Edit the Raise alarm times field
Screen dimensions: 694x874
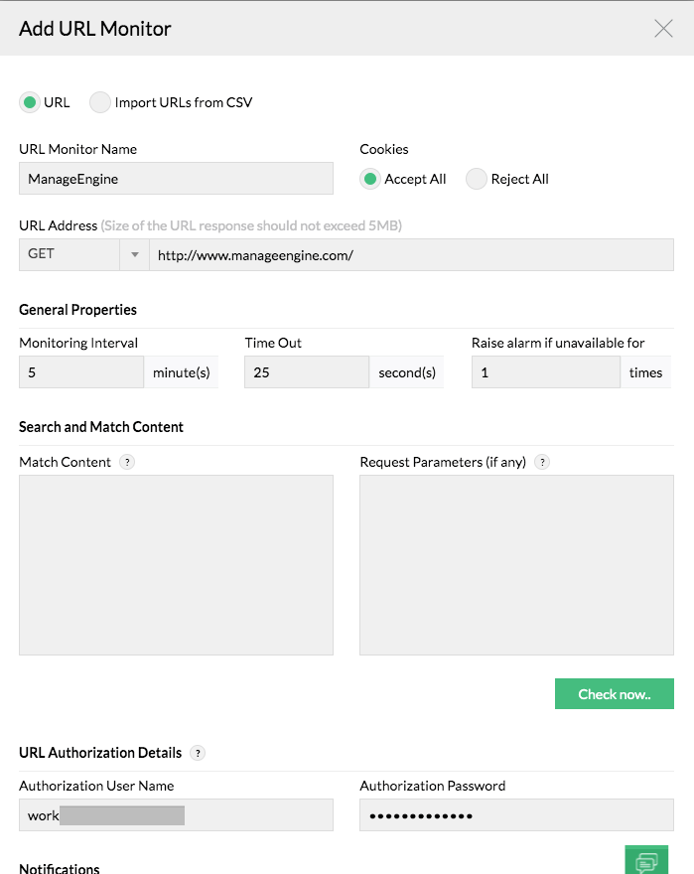545,372
